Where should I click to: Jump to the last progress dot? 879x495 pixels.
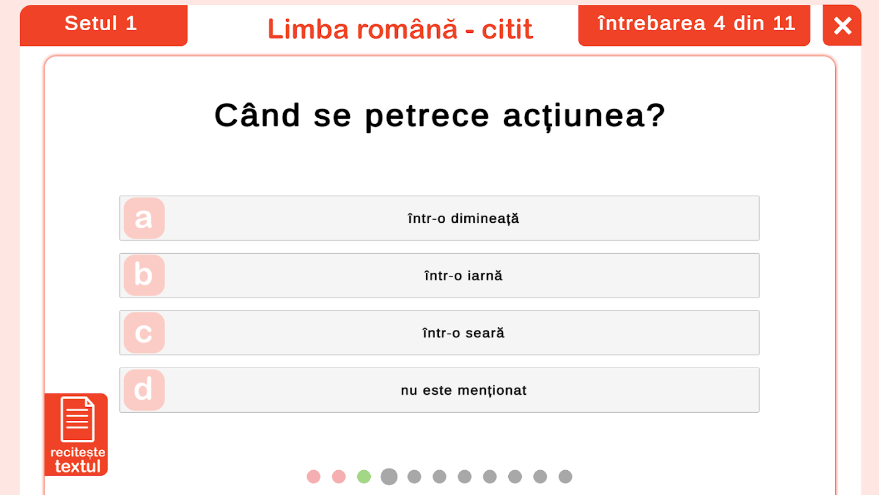tap(565, 476)
